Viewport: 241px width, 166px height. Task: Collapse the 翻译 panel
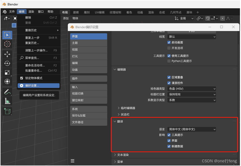[x=115, y=122]
